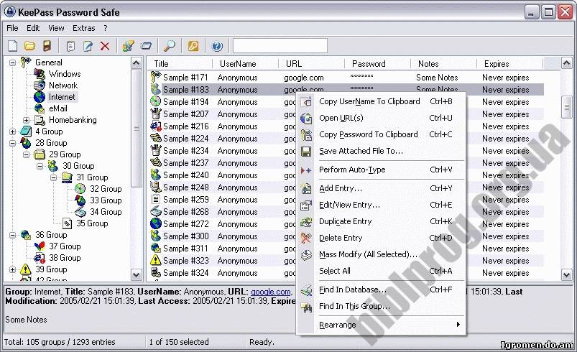
Task: Click the New Database toolbar icon
Action: 13,46
